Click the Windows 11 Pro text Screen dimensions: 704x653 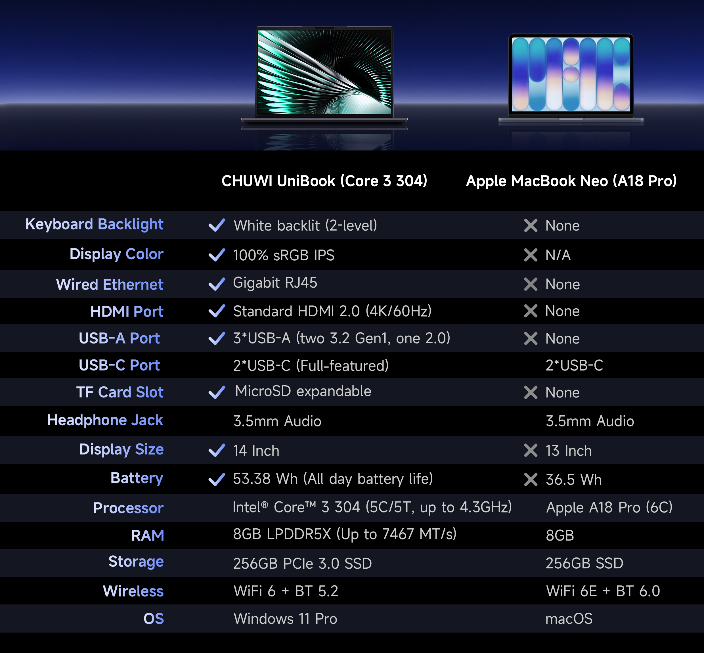(285, 619)
